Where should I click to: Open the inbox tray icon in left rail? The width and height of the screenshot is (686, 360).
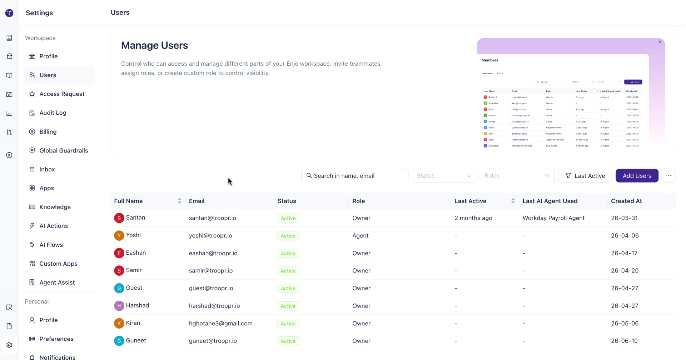click(9, 56)
